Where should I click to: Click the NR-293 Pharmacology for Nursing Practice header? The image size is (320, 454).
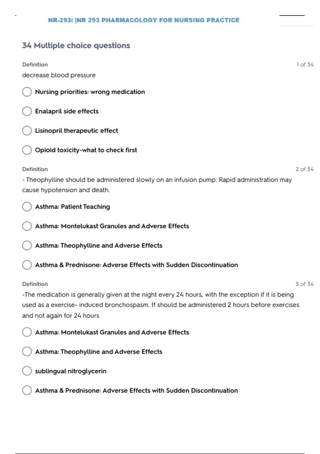click(144, 20)
